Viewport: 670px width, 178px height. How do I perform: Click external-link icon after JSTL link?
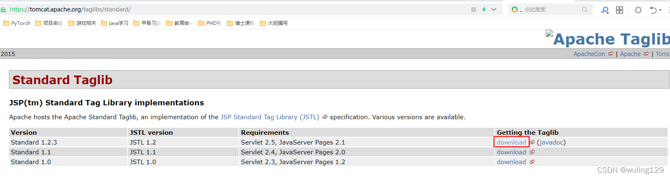pos(325,117)
